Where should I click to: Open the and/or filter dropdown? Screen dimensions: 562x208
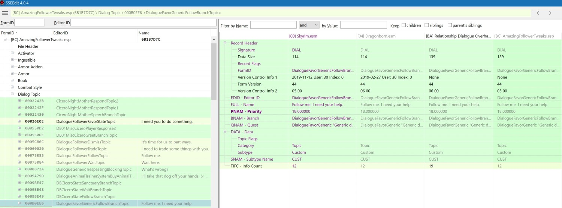309,25
